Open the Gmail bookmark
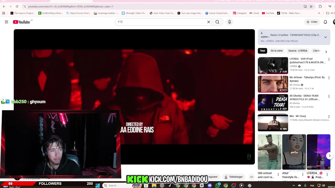 click(254, 13)
